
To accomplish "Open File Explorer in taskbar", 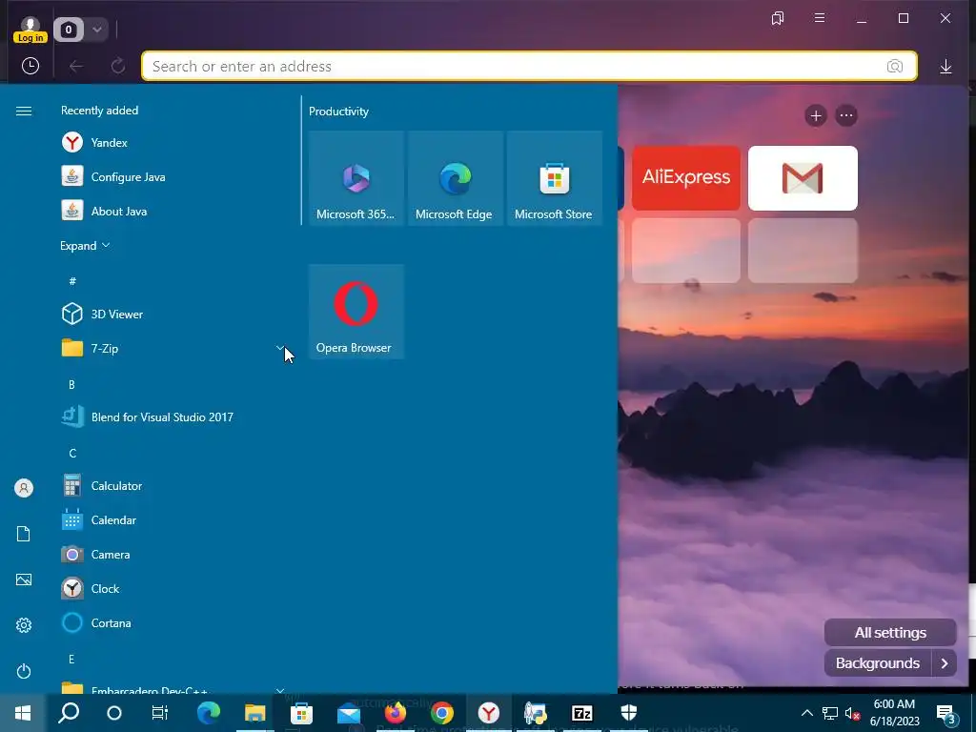I will click(x=255, y=713).
